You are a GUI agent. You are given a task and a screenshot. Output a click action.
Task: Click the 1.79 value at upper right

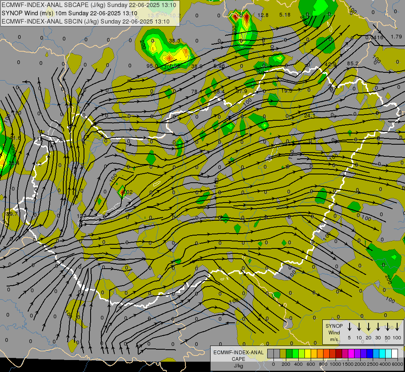[396, 37]
